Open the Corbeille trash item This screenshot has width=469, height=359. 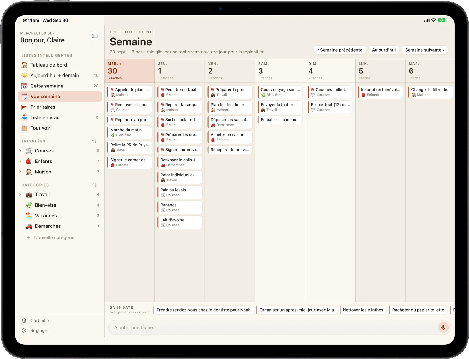[x=60, y=321]
